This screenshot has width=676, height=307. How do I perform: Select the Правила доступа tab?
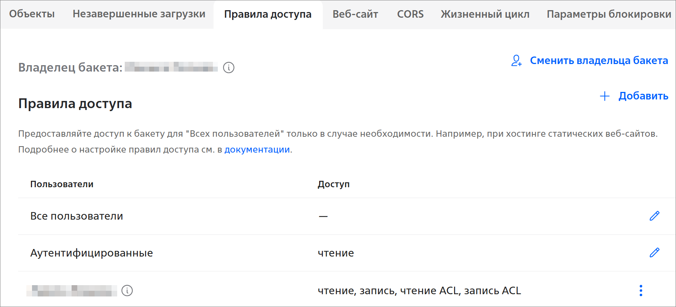268,14
